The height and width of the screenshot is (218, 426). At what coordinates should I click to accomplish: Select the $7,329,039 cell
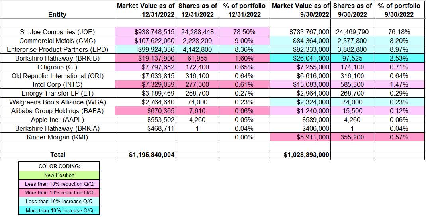[x=145, y=84]
